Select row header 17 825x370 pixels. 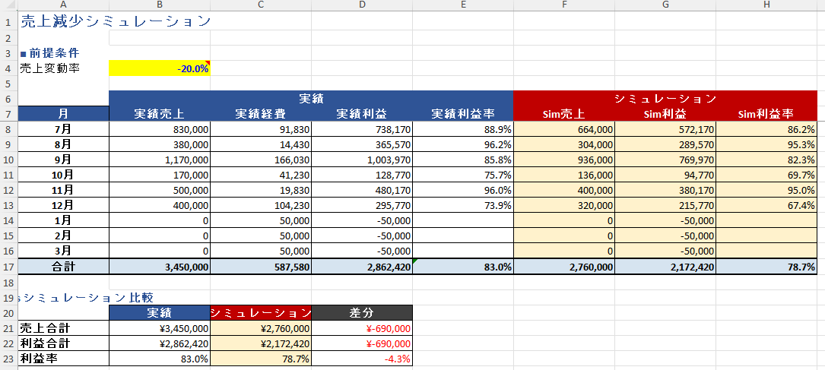click(x=8, y=267)
